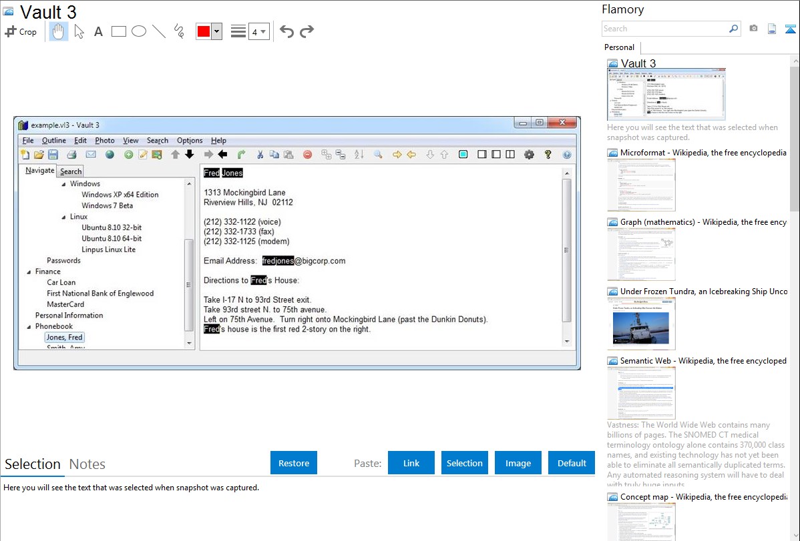Open the line thickness dropdown
The width and height of the screenshot is (800, 541).
click(x=258, y=32)
